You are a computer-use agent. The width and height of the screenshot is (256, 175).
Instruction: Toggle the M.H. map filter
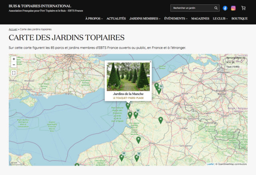click(x=230, y=62)
